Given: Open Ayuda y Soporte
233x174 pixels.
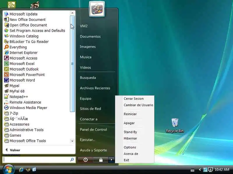Looking at the screenshot, I should [93, 150].
